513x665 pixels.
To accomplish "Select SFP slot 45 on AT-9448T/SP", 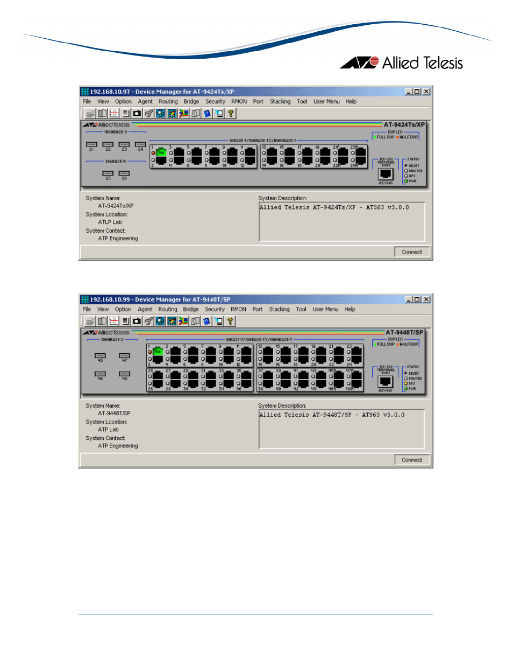I will tap(101, 355).
